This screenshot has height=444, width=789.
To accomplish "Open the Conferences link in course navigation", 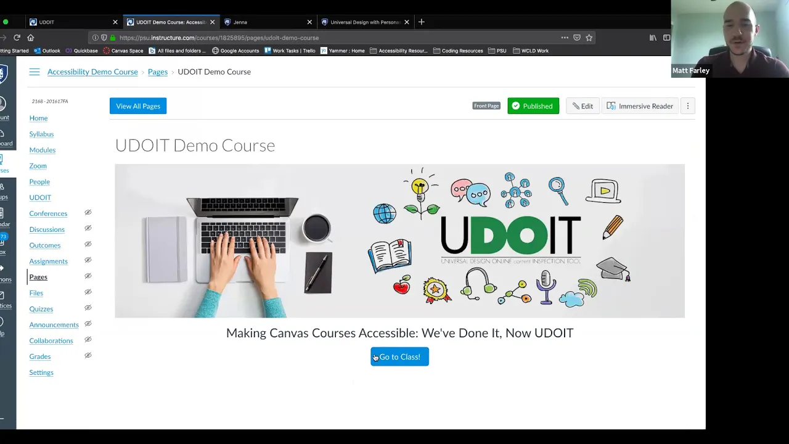I will (48, 213).
